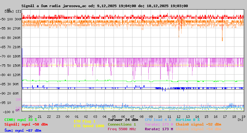Select the red Signál -50 dBm legend label

[26, 124]
